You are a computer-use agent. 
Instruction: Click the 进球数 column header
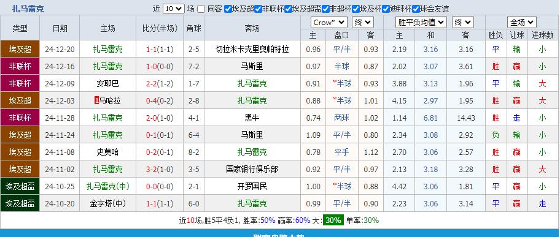(x=543, y=35)
